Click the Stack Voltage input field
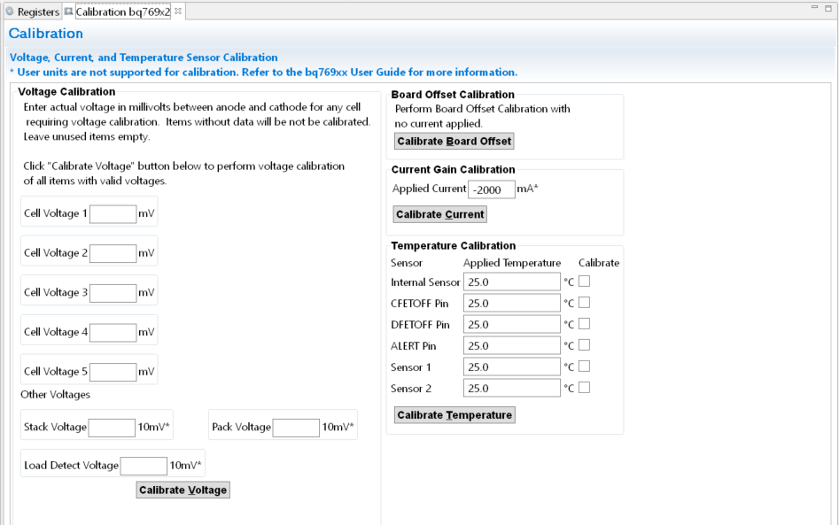 click(x=113, y=425)
